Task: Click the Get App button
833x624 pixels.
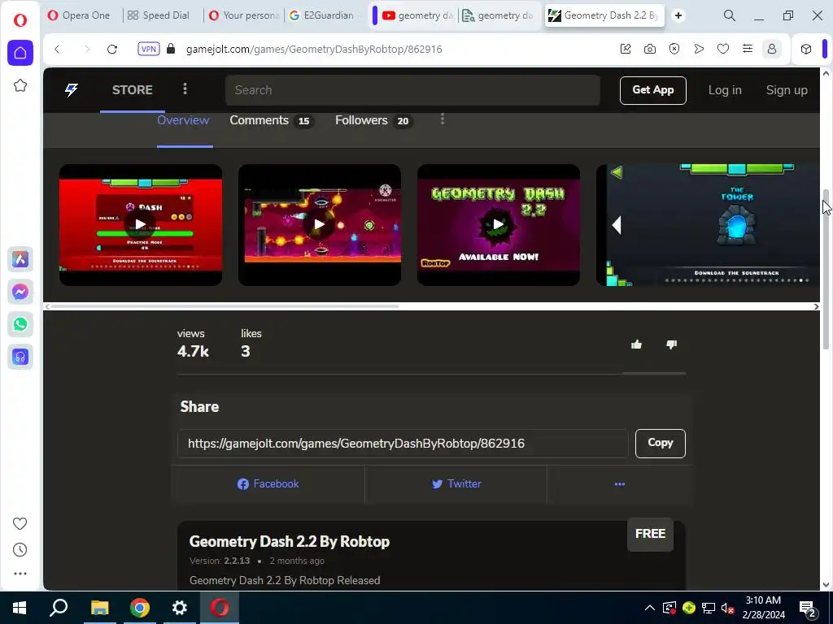Action: [653, 90]
